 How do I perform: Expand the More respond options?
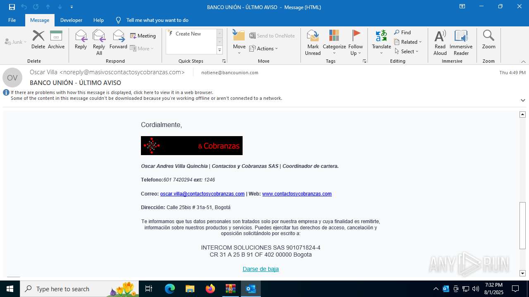point(142,48)
